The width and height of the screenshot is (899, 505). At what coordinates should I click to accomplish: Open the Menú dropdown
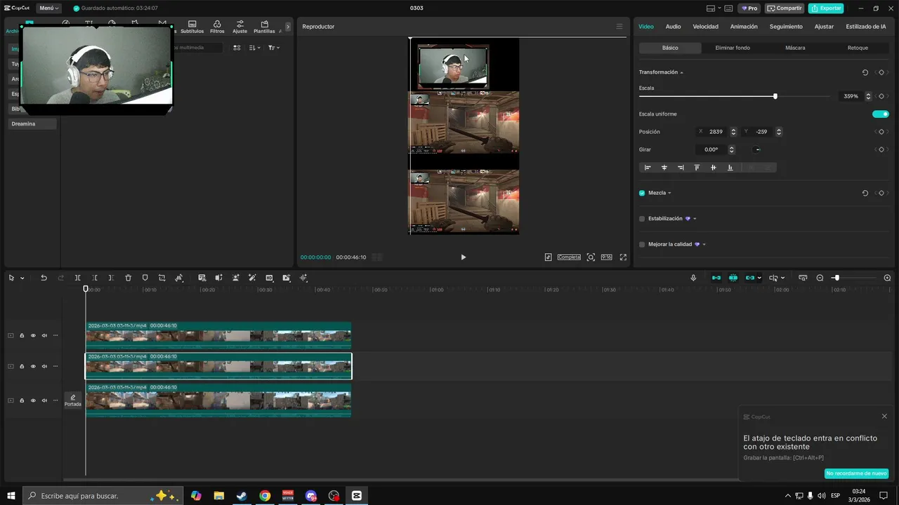pyautogui.click(x=48, y=8)
